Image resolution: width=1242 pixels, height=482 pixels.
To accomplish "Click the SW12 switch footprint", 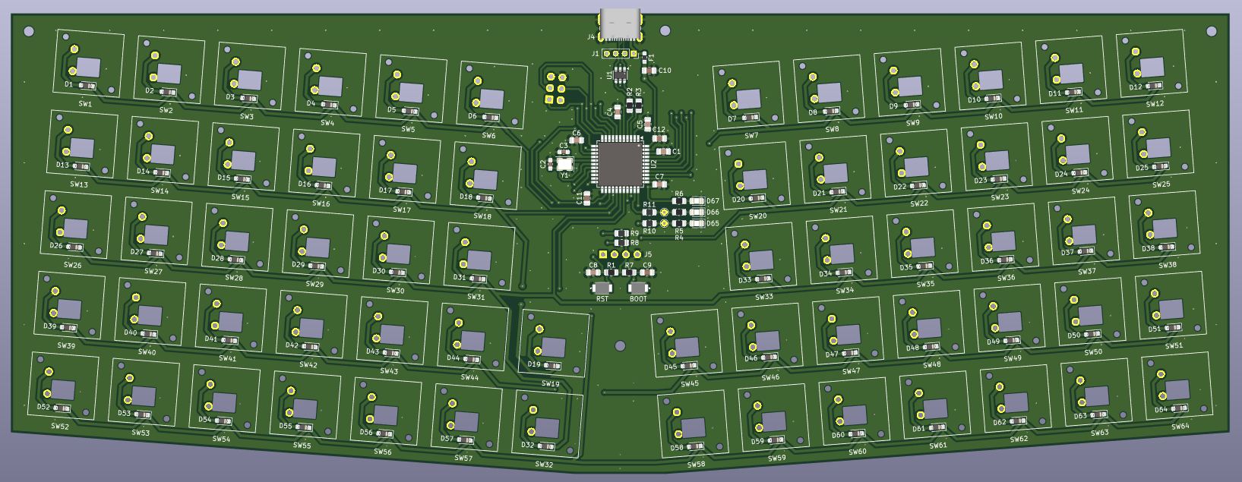I will click(1152, 64).
